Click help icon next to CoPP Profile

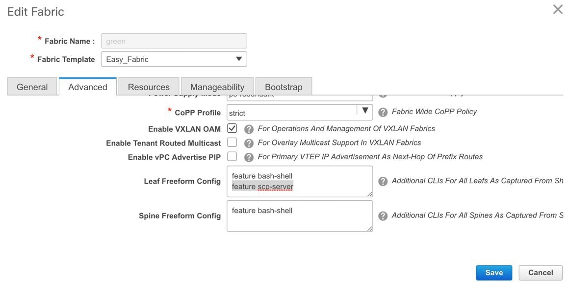(383, 112)
